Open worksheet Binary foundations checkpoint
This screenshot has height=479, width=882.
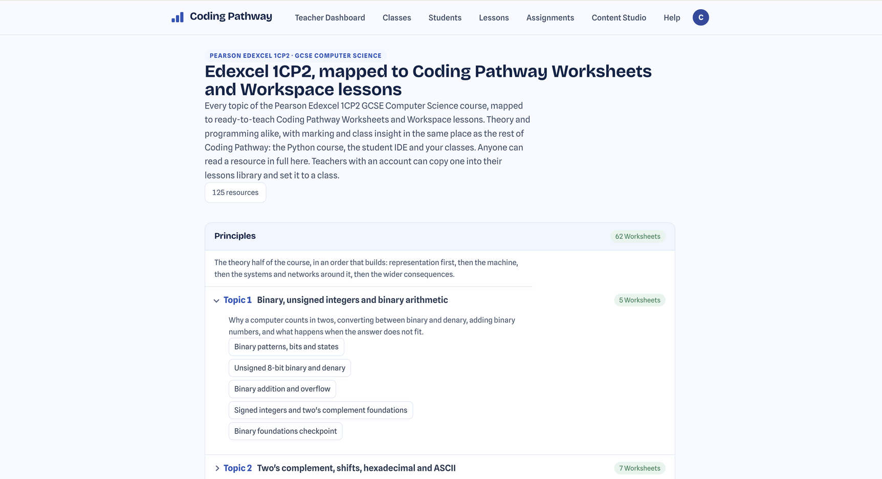[x=285, y=431]
